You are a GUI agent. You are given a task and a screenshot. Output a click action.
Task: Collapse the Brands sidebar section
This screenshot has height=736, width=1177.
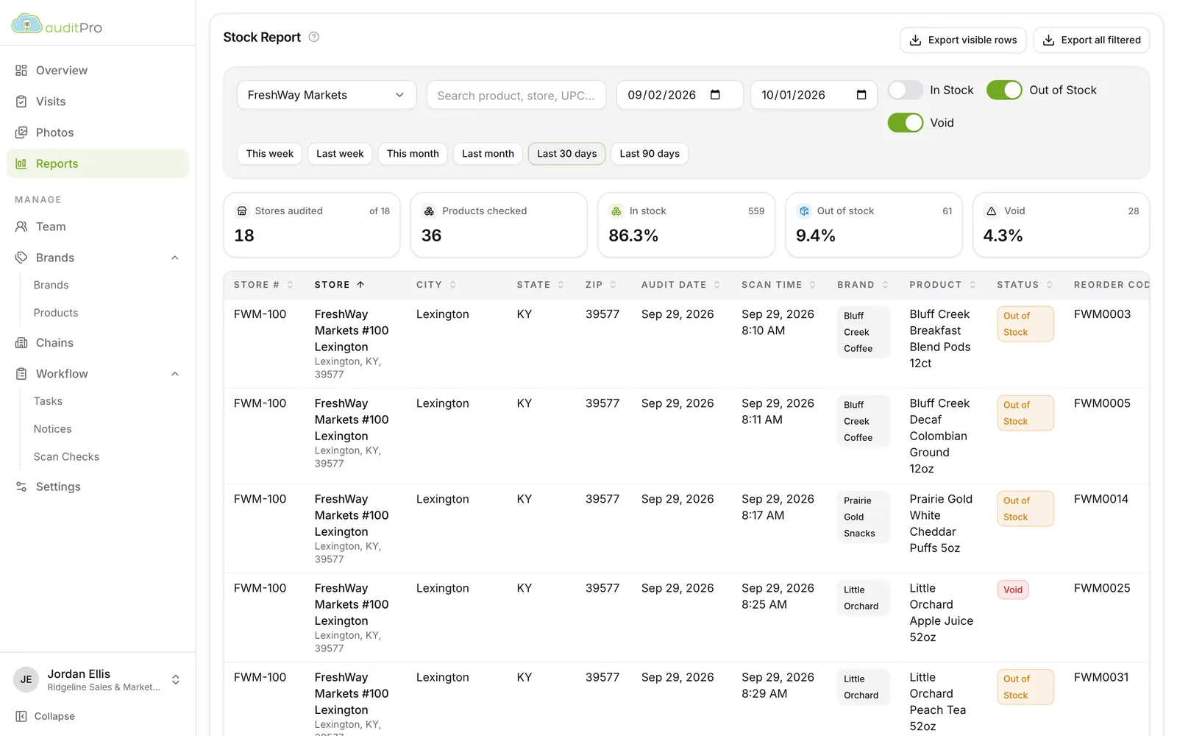pyautogui.click(x=175, y=258)
